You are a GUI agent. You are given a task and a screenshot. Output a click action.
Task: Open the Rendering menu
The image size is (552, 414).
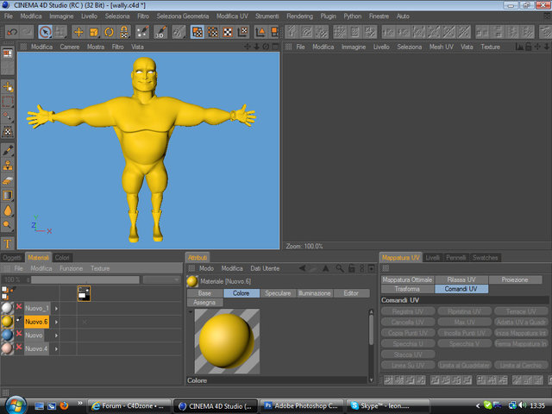(x=299, y=16)
